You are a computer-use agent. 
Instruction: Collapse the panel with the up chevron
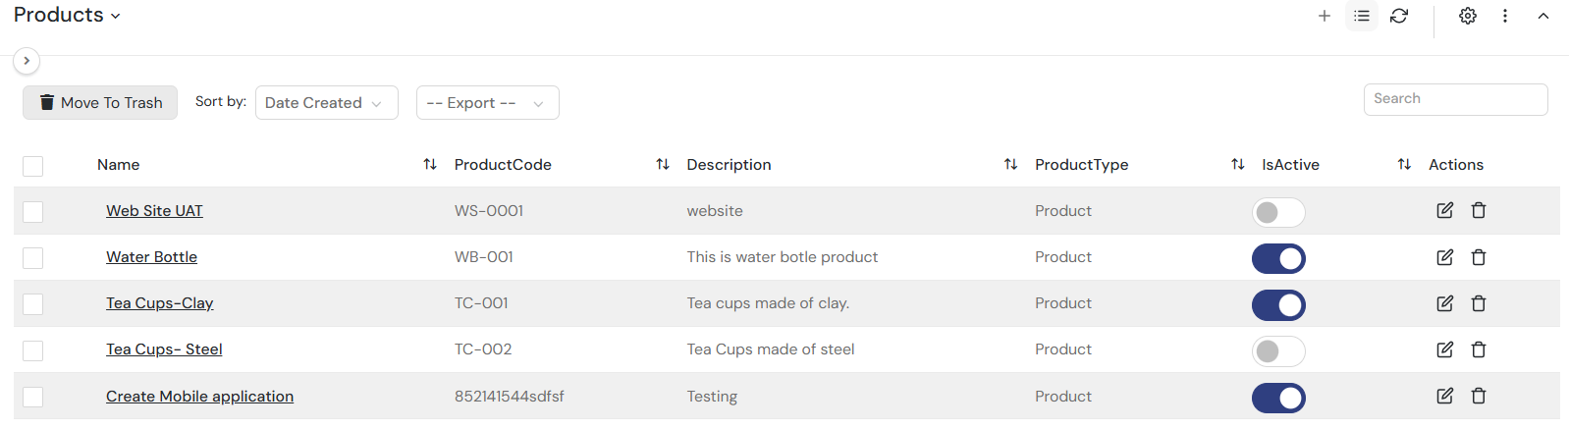point(1542,16)
